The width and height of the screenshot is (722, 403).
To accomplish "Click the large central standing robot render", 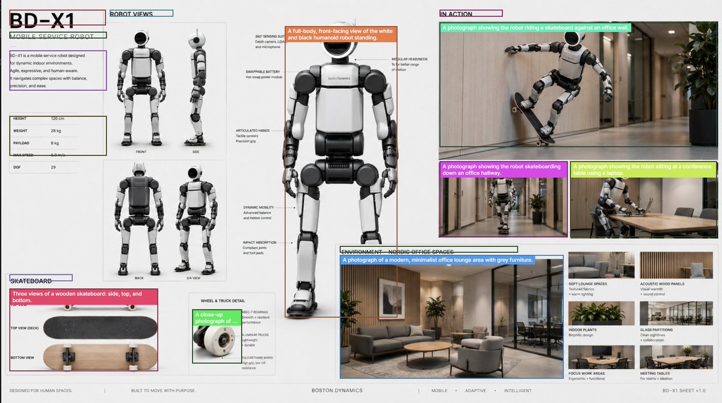I will [341, 172].
